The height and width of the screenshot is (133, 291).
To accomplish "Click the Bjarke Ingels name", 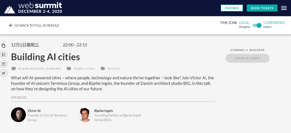I will [x=103, y=111].
